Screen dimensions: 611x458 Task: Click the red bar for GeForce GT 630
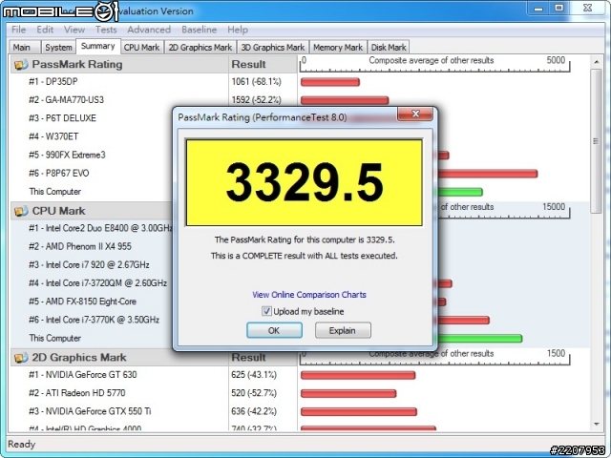[358, 375]
